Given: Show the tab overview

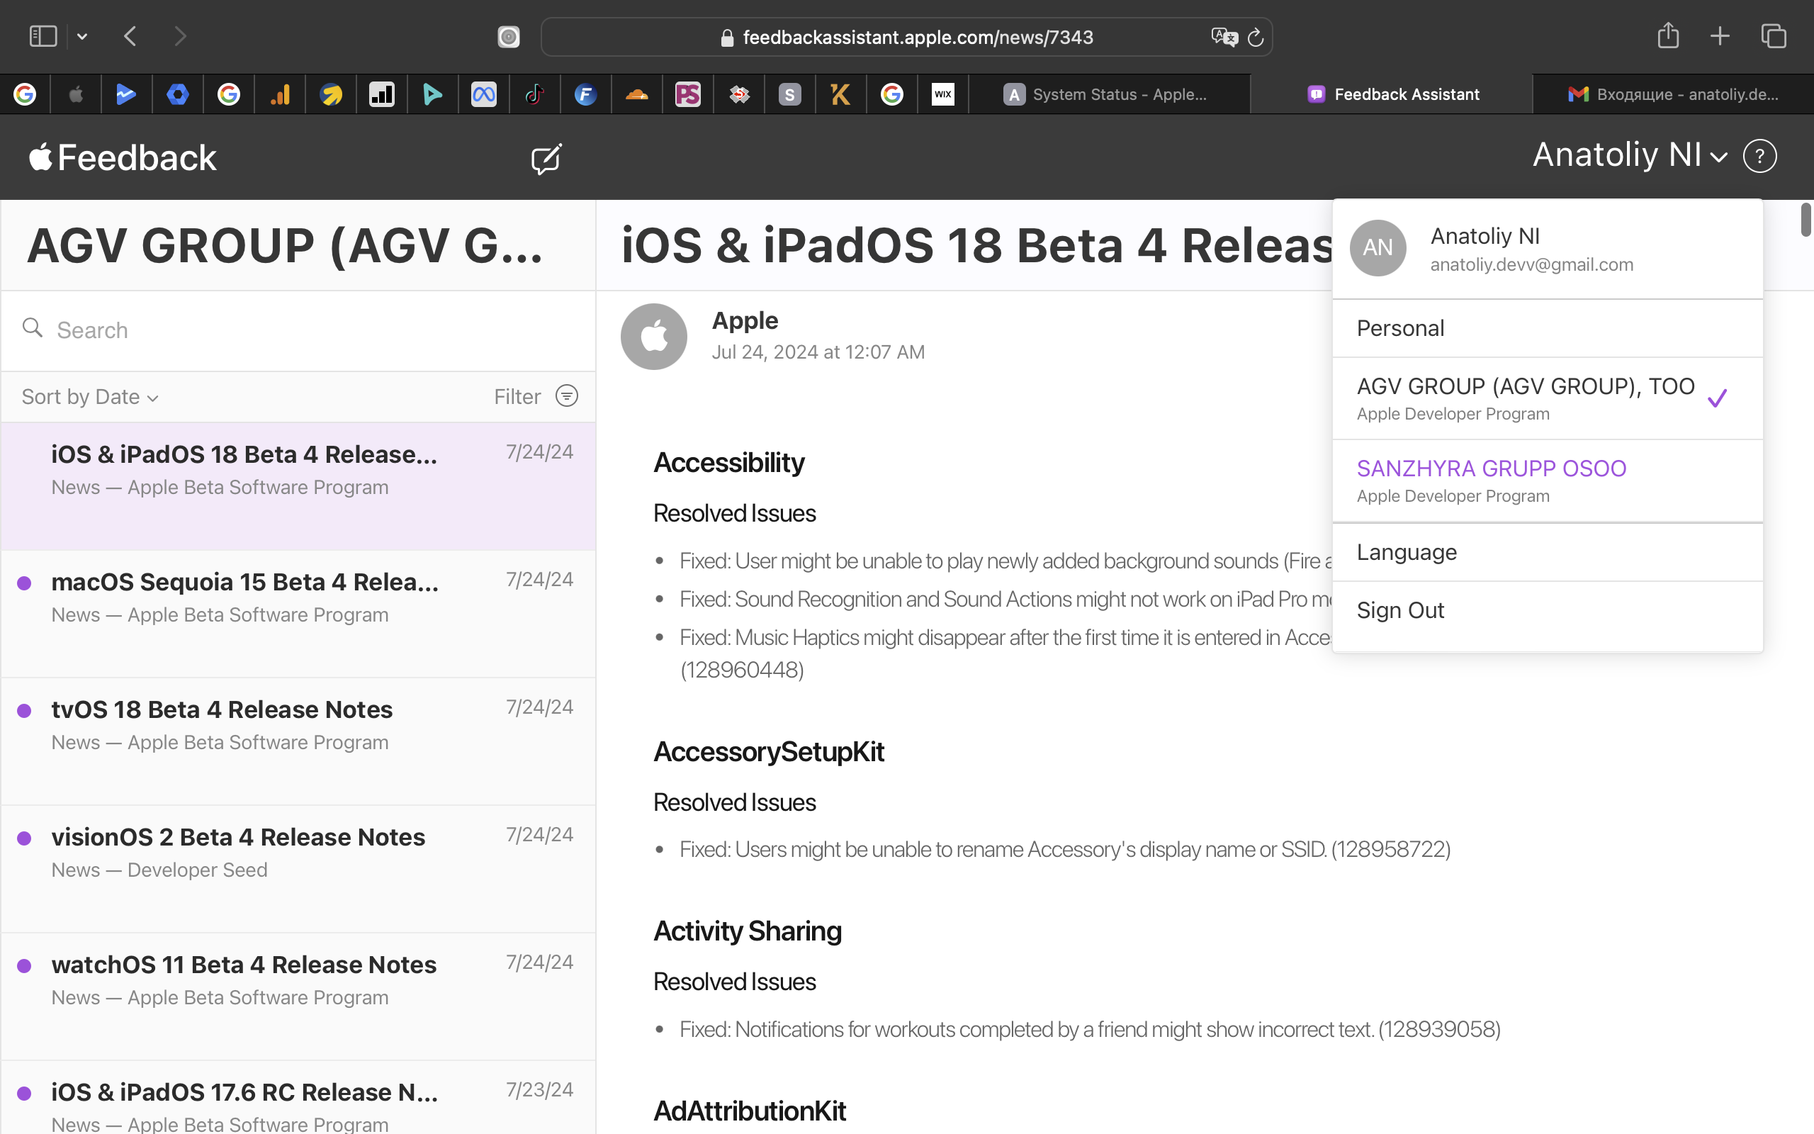Looking at the screenshot, I should 1774,35.
